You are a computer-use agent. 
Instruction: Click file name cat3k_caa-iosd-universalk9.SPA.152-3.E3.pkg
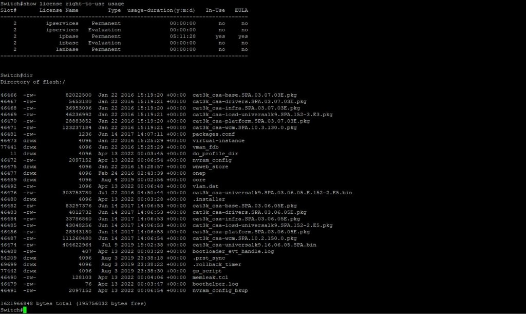pos(262,115)
